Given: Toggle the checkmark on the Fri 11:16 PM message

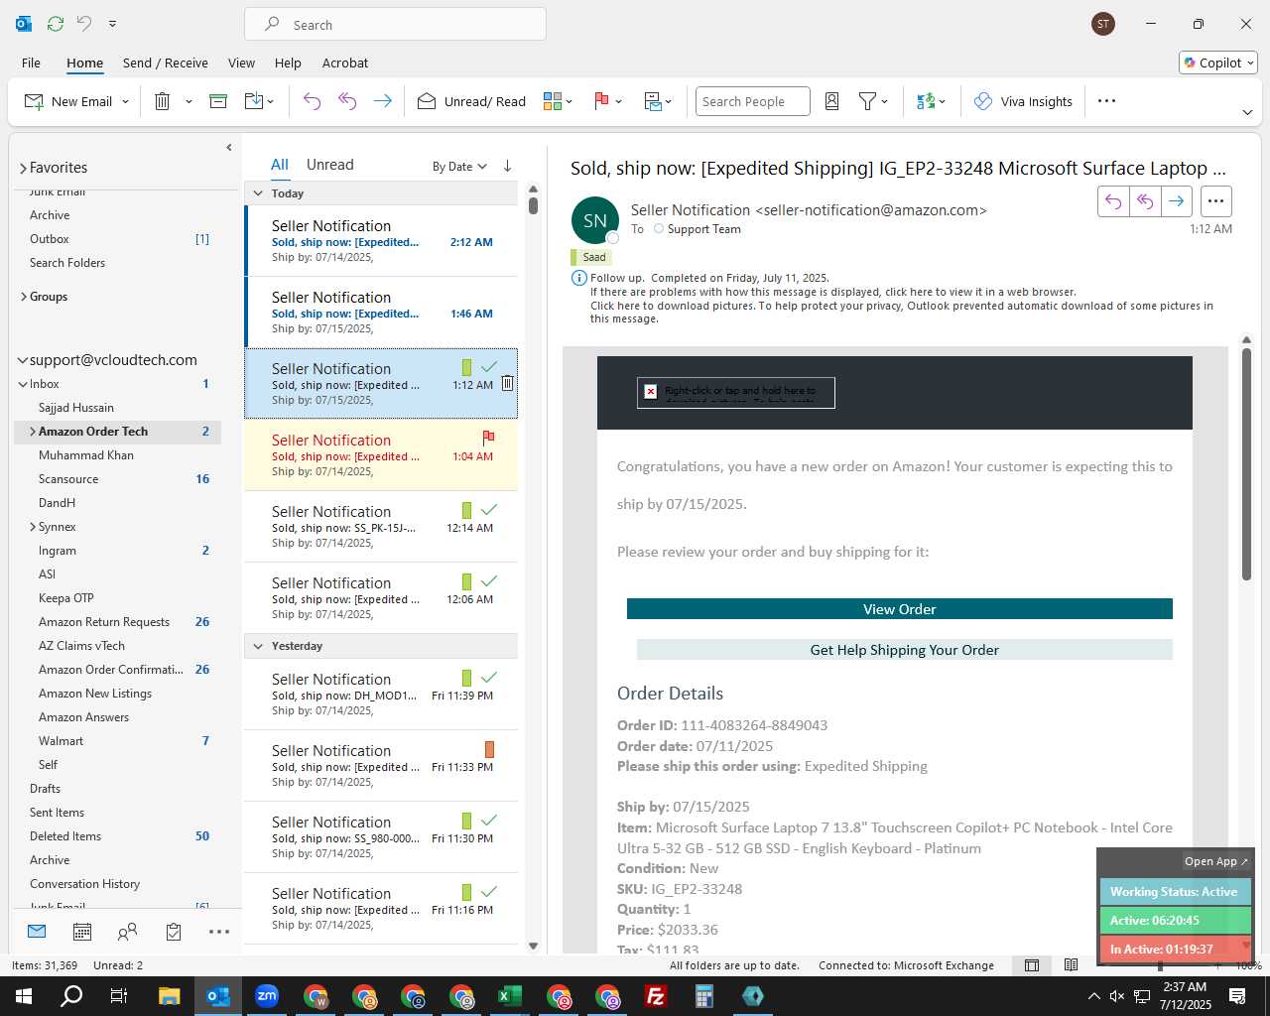Looking at the screenshot, I should [x=488, y=892].
